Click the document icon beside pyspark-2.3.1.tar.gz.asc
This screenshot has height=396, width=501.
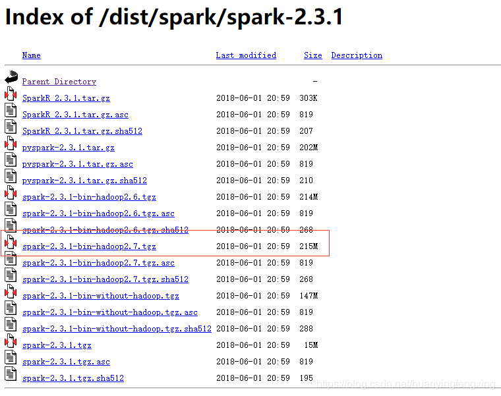11,159
